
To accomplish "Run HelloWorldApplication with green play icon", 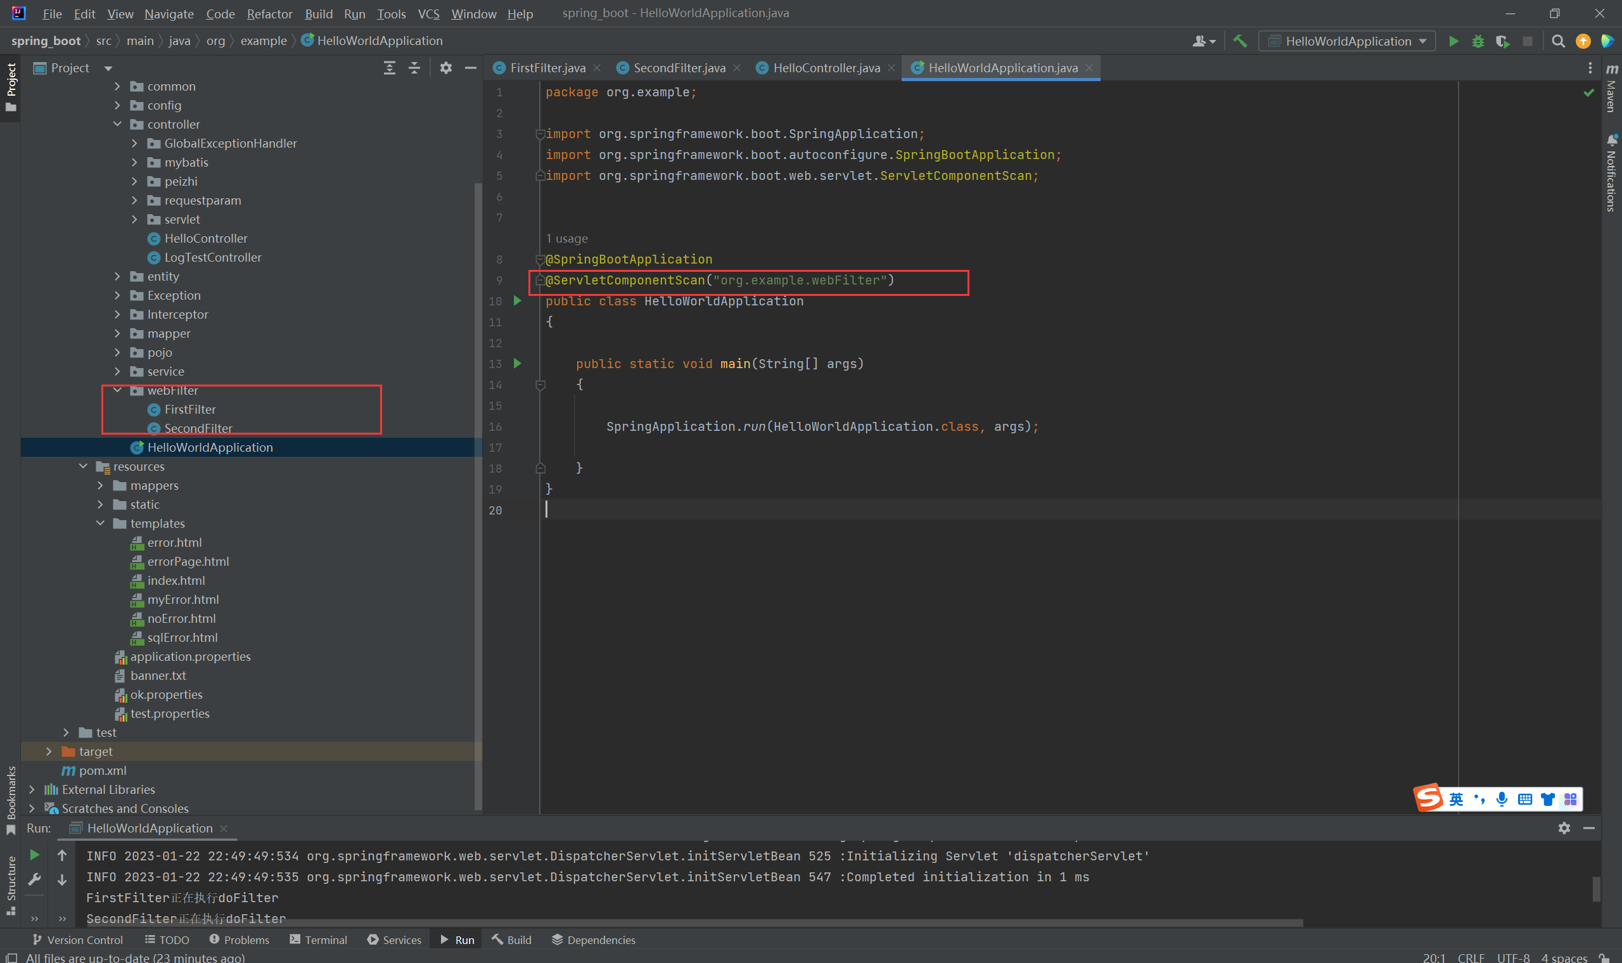I will [1453, 41].
